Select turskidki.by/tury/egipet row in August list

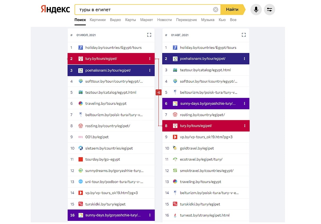tap(206, 204)
